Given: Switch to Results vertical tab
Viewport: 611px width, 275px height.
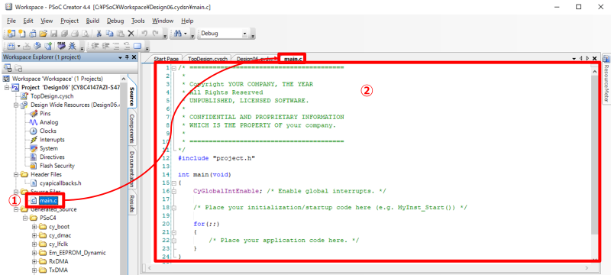Looking at the screenshot, I should [131, 204].
